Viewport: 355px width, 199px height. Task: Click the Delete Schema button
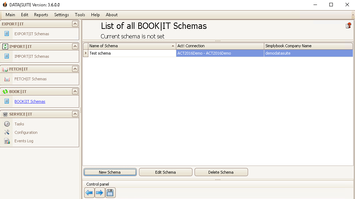(221, 172)
